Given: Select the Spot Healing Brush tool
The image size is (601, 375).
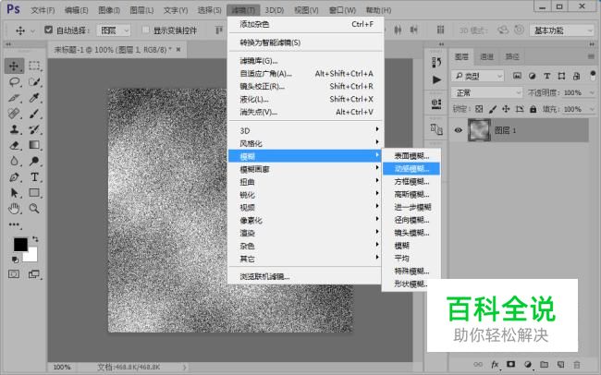Looking at the screenshot, I should 14,114.
